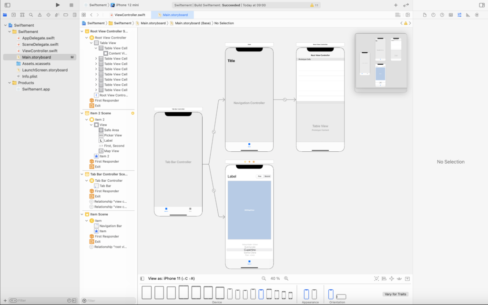Collapse the Item 2 Scene section
This screenshot has width=488, height=305.
[82, 113]
